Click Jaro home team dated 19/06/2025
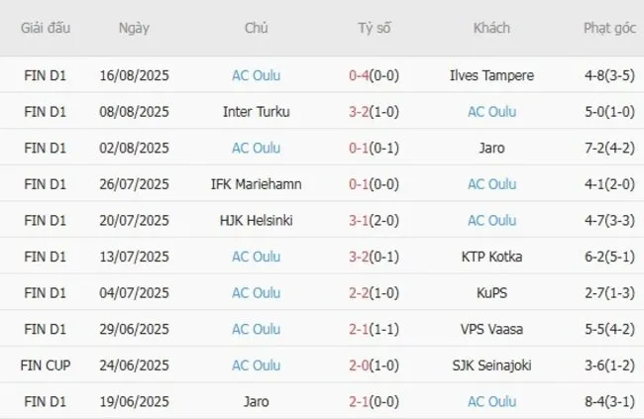644x419 pixels. pyautogui.click(x=257, y=401)
